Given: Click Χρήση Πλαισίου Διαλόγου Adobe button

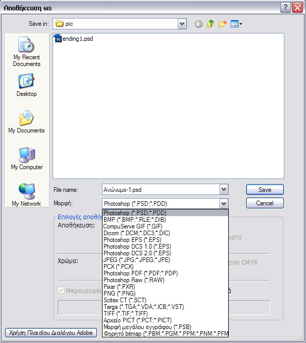Looking at the screenshot, I should coord(50,333).
